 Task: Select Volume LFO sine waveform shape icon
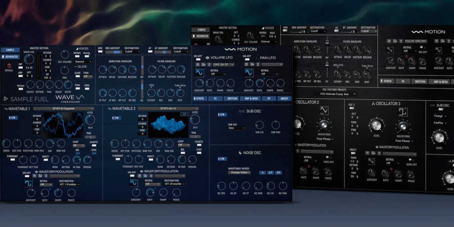pyautogui.click(x=199, y=73)
